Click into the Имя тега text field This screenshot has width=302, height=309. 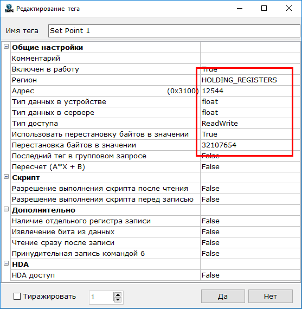174,31
